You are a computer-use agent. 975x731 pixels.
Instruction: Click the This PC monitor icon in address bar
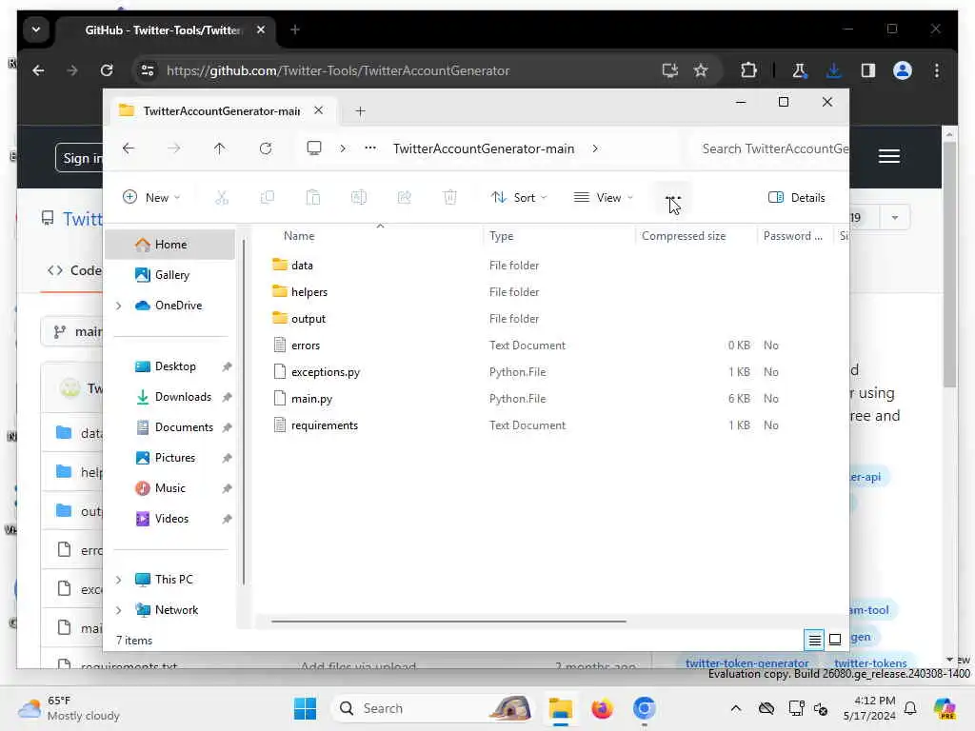tap(314, 148)
